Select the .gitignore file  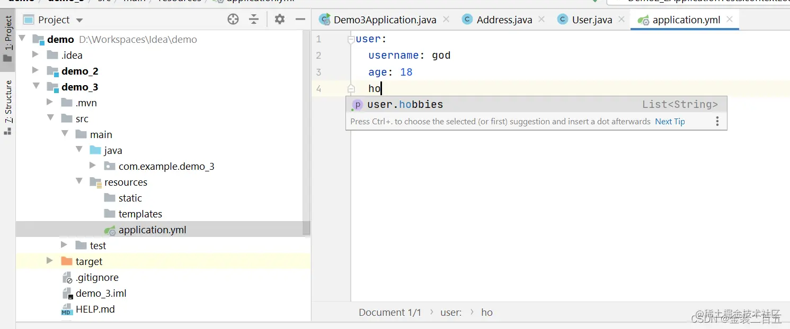point(97,277)
